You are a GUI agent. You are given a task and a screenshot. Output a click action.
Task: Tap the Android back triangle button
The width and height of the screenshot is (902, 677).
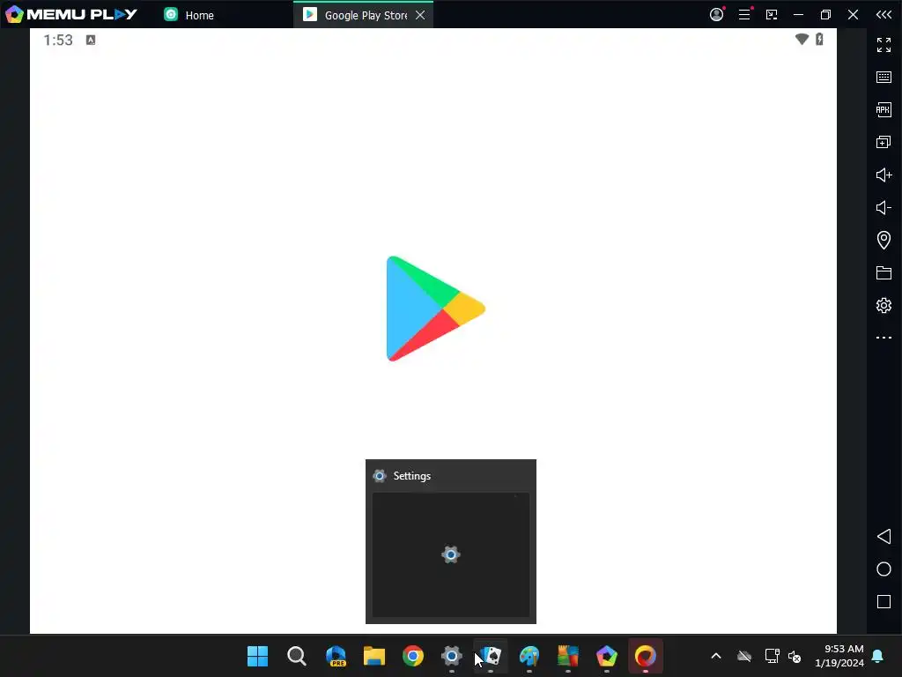[x=884, y=537]
